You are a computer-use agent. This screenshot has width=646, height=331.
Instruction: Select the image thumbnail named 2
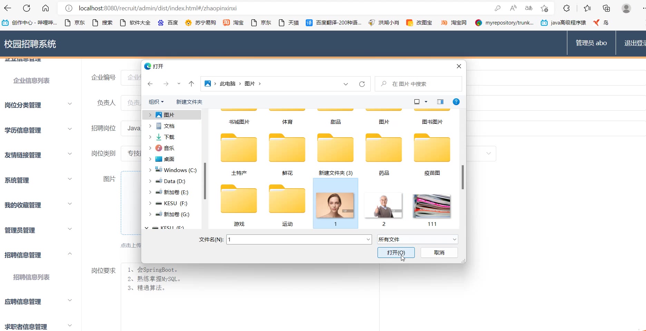pyautogui.click(x=383, y=206)
